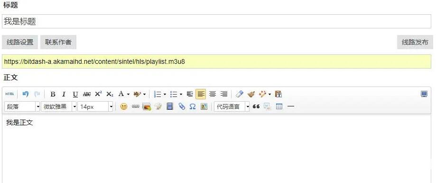
Task: Expand the 微软雅黑 font family dropdown
Action: pyautogui.click(x=59, y=106)
